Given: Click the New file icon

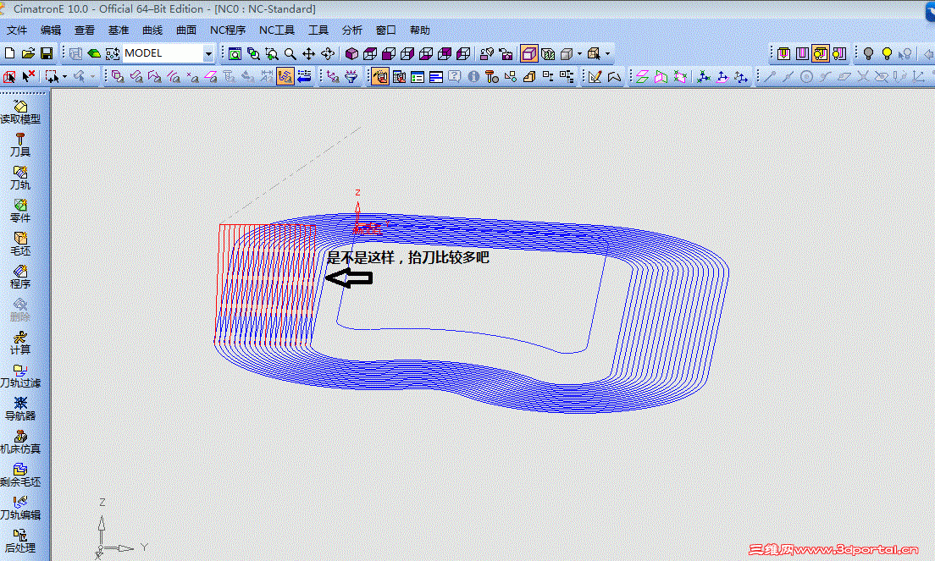Looking at the screenshot, I should pyautogui.click(x=9, y=53).
